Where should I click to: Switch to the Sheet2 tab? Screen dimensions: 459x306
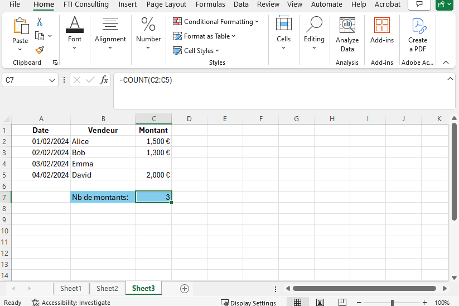107,289
